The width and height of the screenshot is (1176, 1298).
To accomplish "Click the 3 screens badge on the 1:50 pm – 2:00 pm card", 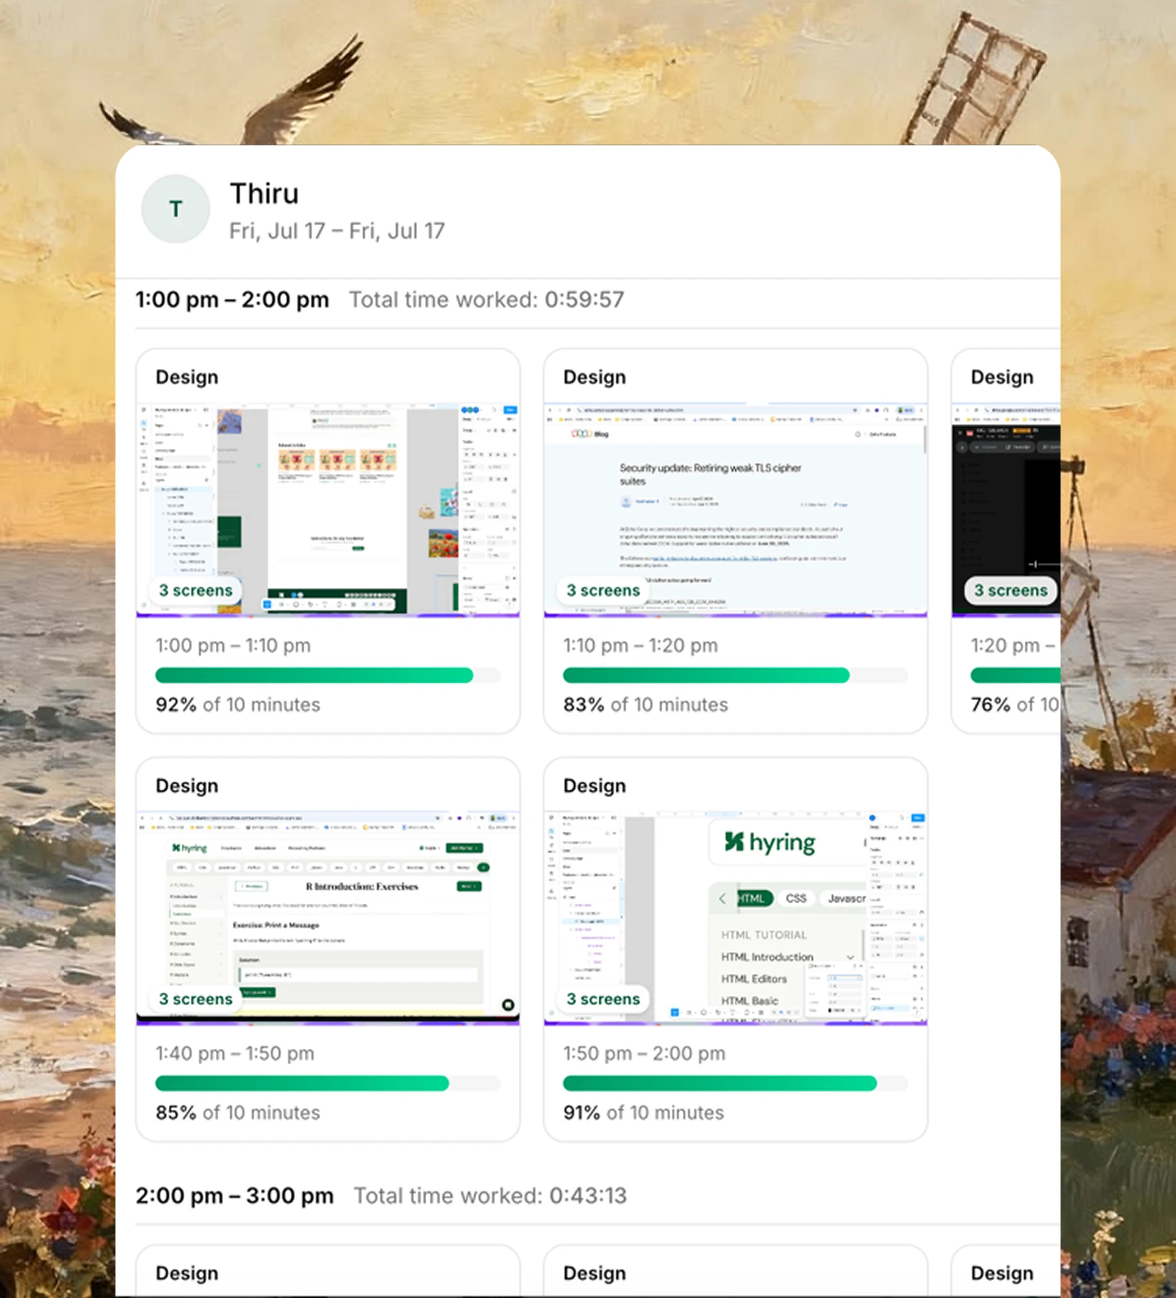I will (x=604, y=999).
